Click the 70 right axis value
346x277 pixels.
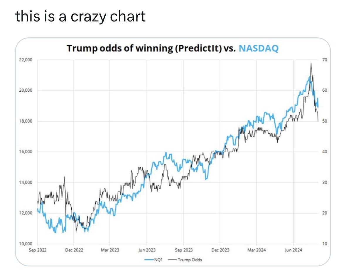324,60
